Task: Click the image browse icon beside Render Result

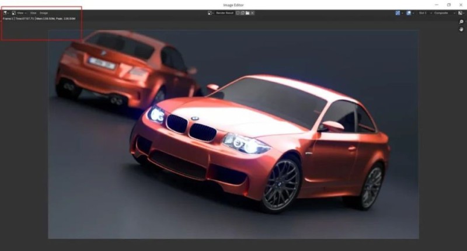Action: click(x=211, y=12)
